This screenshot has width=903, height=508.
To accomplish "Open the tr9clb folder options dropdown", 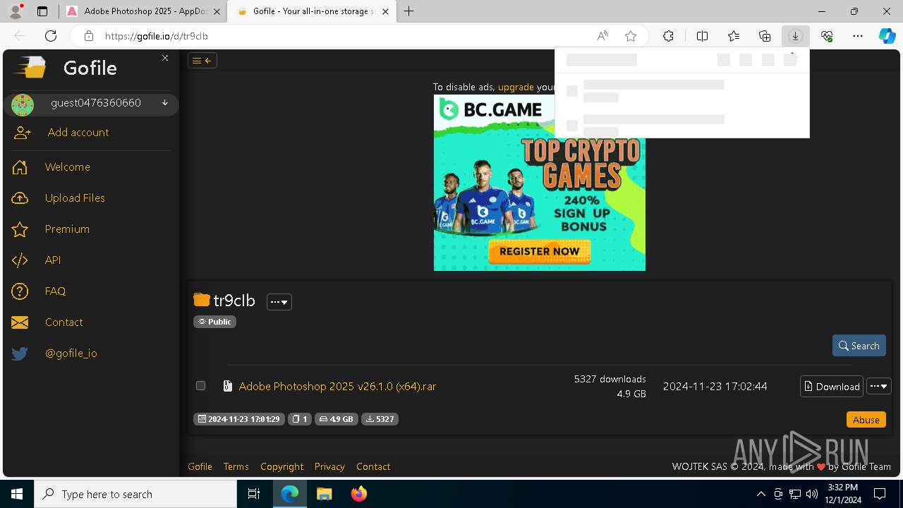I will click(279, 302).
